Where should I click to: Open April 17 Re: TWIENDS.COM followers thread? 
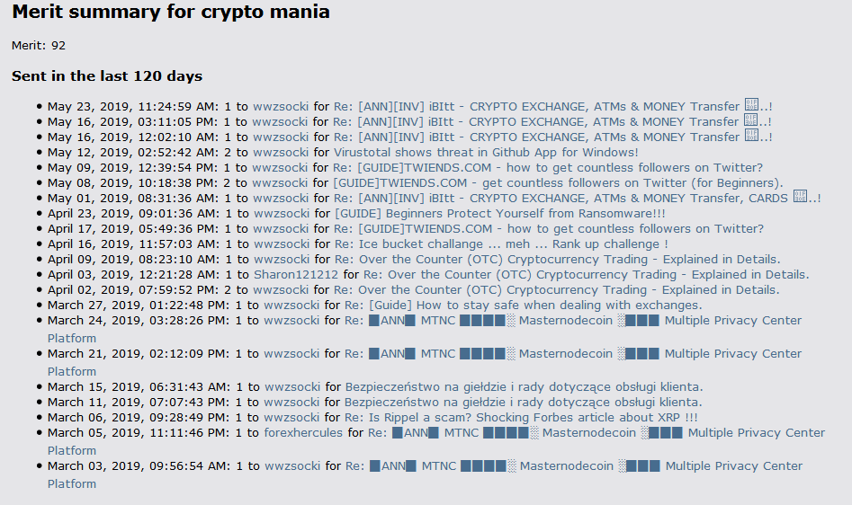pos(549,229)
